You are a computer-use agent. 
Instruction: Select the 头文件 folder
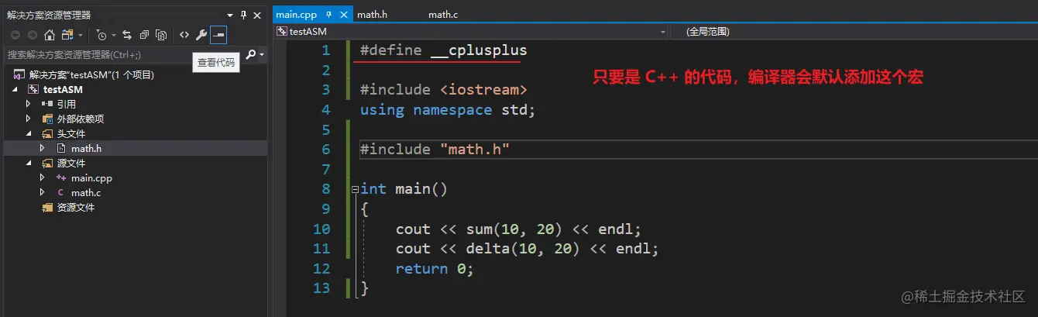71,133
